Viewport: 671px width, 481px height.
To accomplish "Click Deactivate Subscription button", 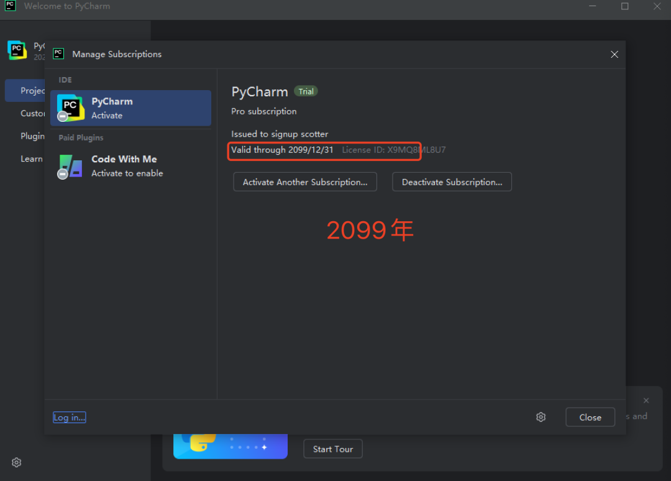I will (x=452, y=182).
